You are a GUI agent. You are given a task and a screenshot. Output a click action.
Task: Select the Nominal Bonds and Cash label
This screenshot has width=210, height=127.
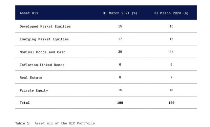(42, 52)
